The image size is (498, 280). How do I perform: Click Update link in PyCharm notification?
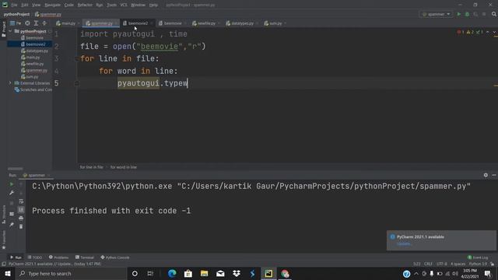point(404,243)
